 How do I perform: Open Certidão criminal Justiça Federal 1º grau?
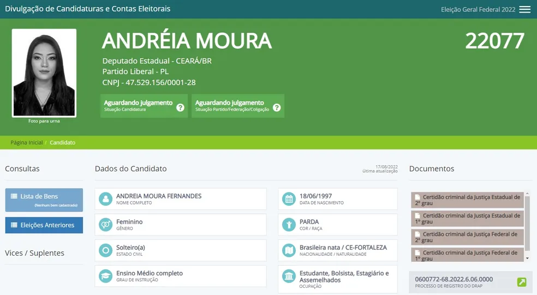[468, 255]
